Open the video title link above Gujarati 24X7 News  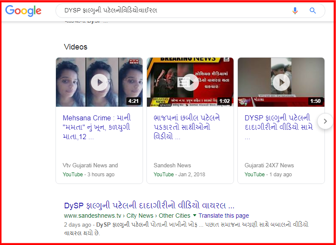point(278,127)
